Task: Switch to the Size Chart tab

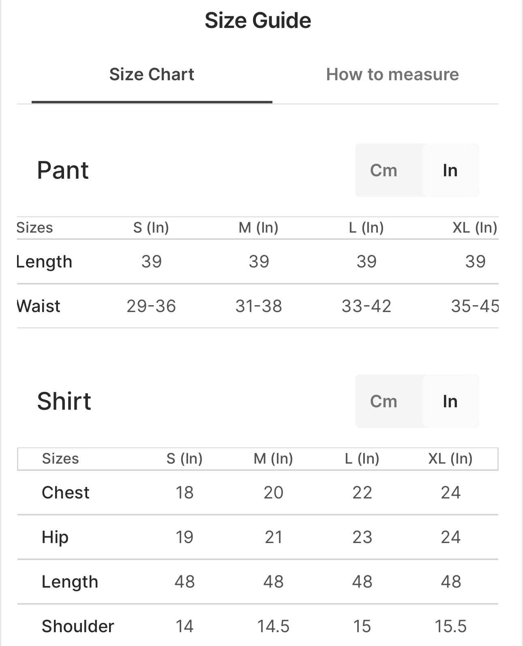Action: 152,75
